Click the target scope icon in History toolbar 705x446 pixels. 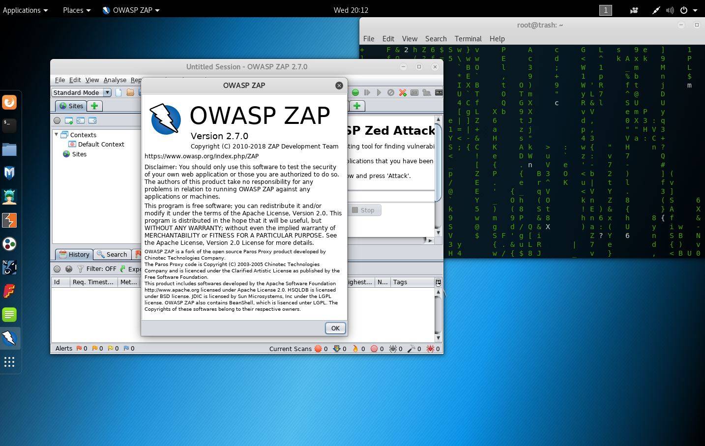[57, 269]
